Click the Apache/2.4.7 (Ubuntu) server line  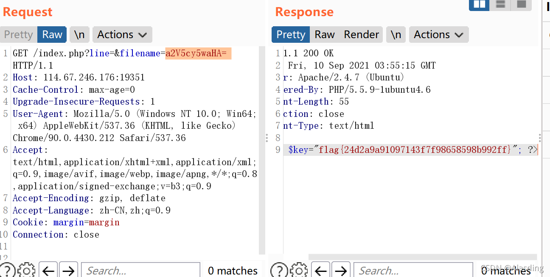[344, 78]
